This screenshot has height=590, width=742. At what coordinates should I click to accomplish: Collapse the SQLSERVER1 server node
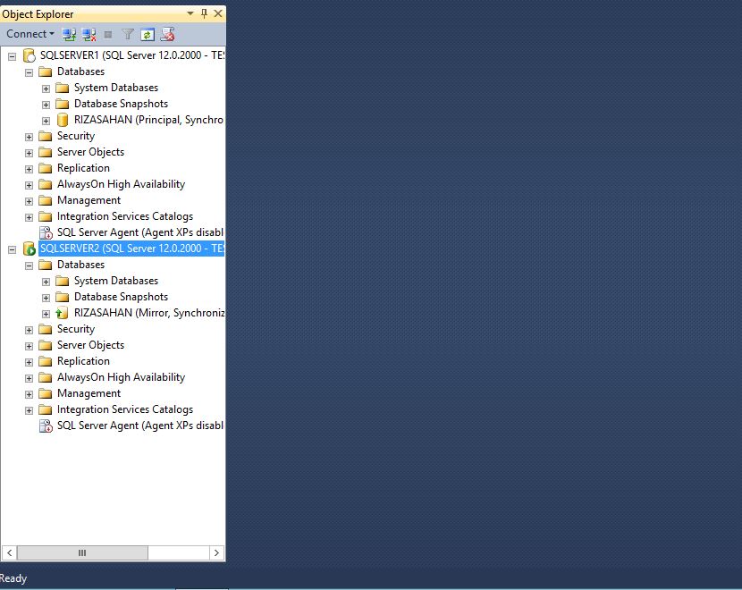(x=13, y=55)
